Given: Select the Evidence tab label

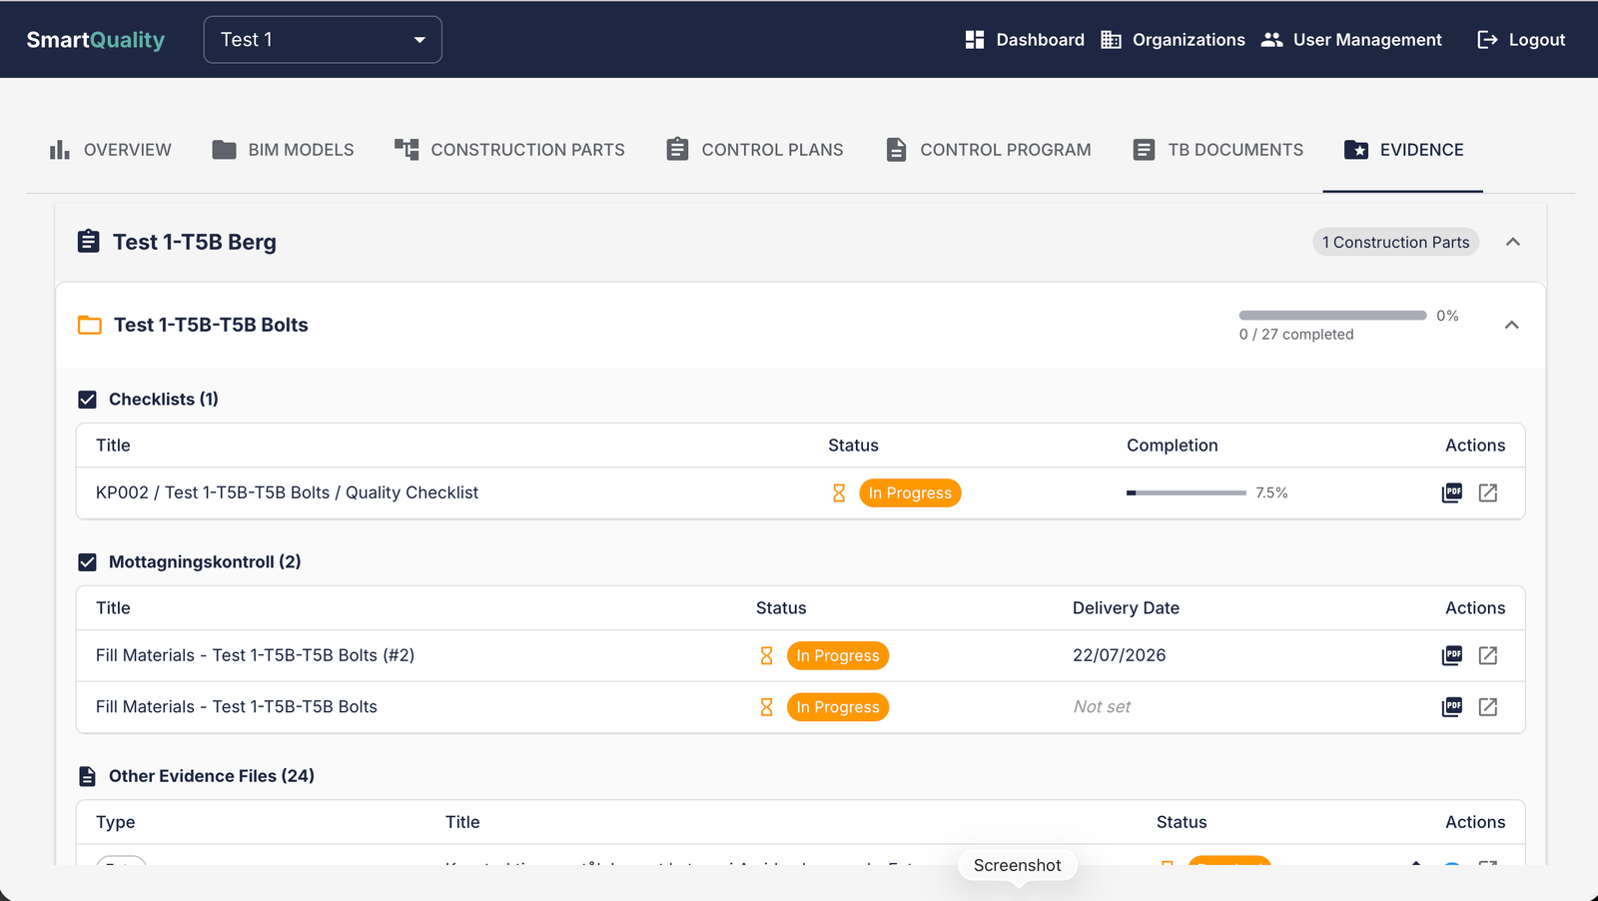Looking at the screenshot, I should (1421, 150).
